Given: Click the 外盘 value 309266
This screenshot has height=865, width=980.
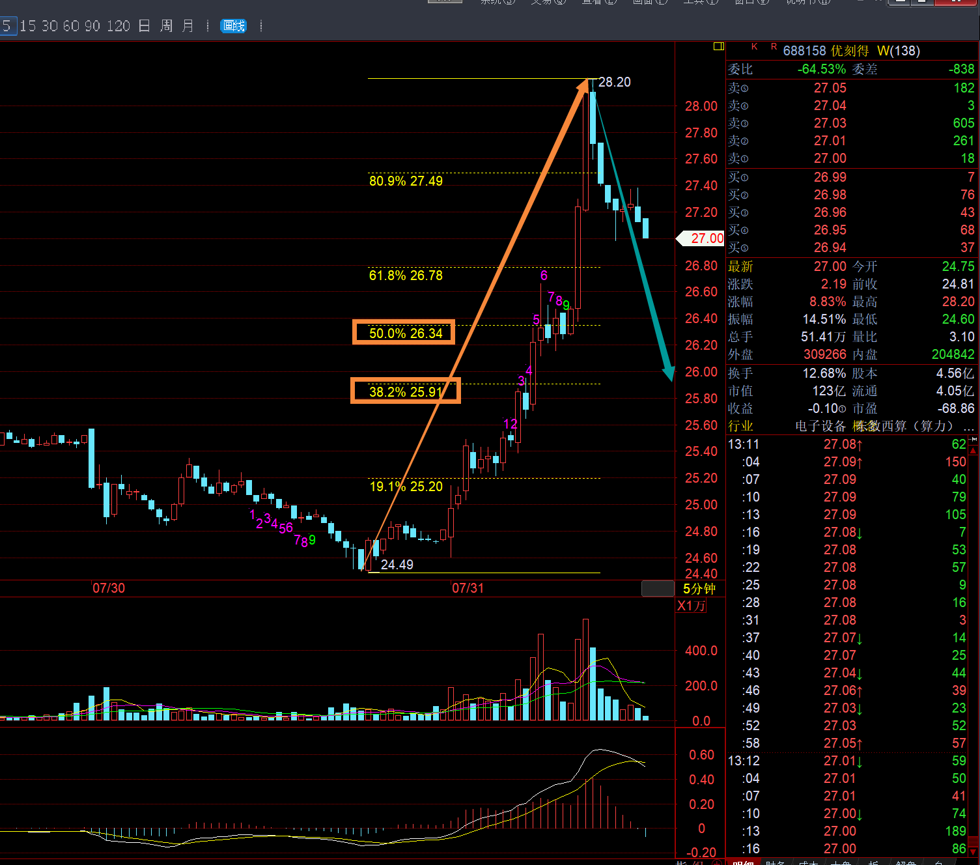Looking at the screenshot, I should tap(825, 354).
